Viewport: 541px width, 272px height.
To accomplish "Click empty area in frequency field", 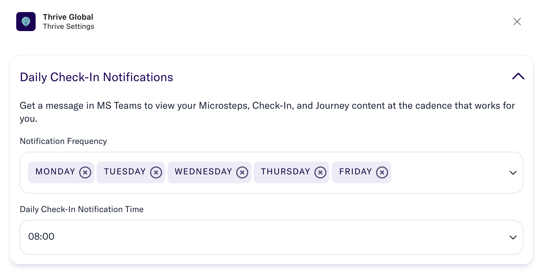I will [x=445, y=173].
